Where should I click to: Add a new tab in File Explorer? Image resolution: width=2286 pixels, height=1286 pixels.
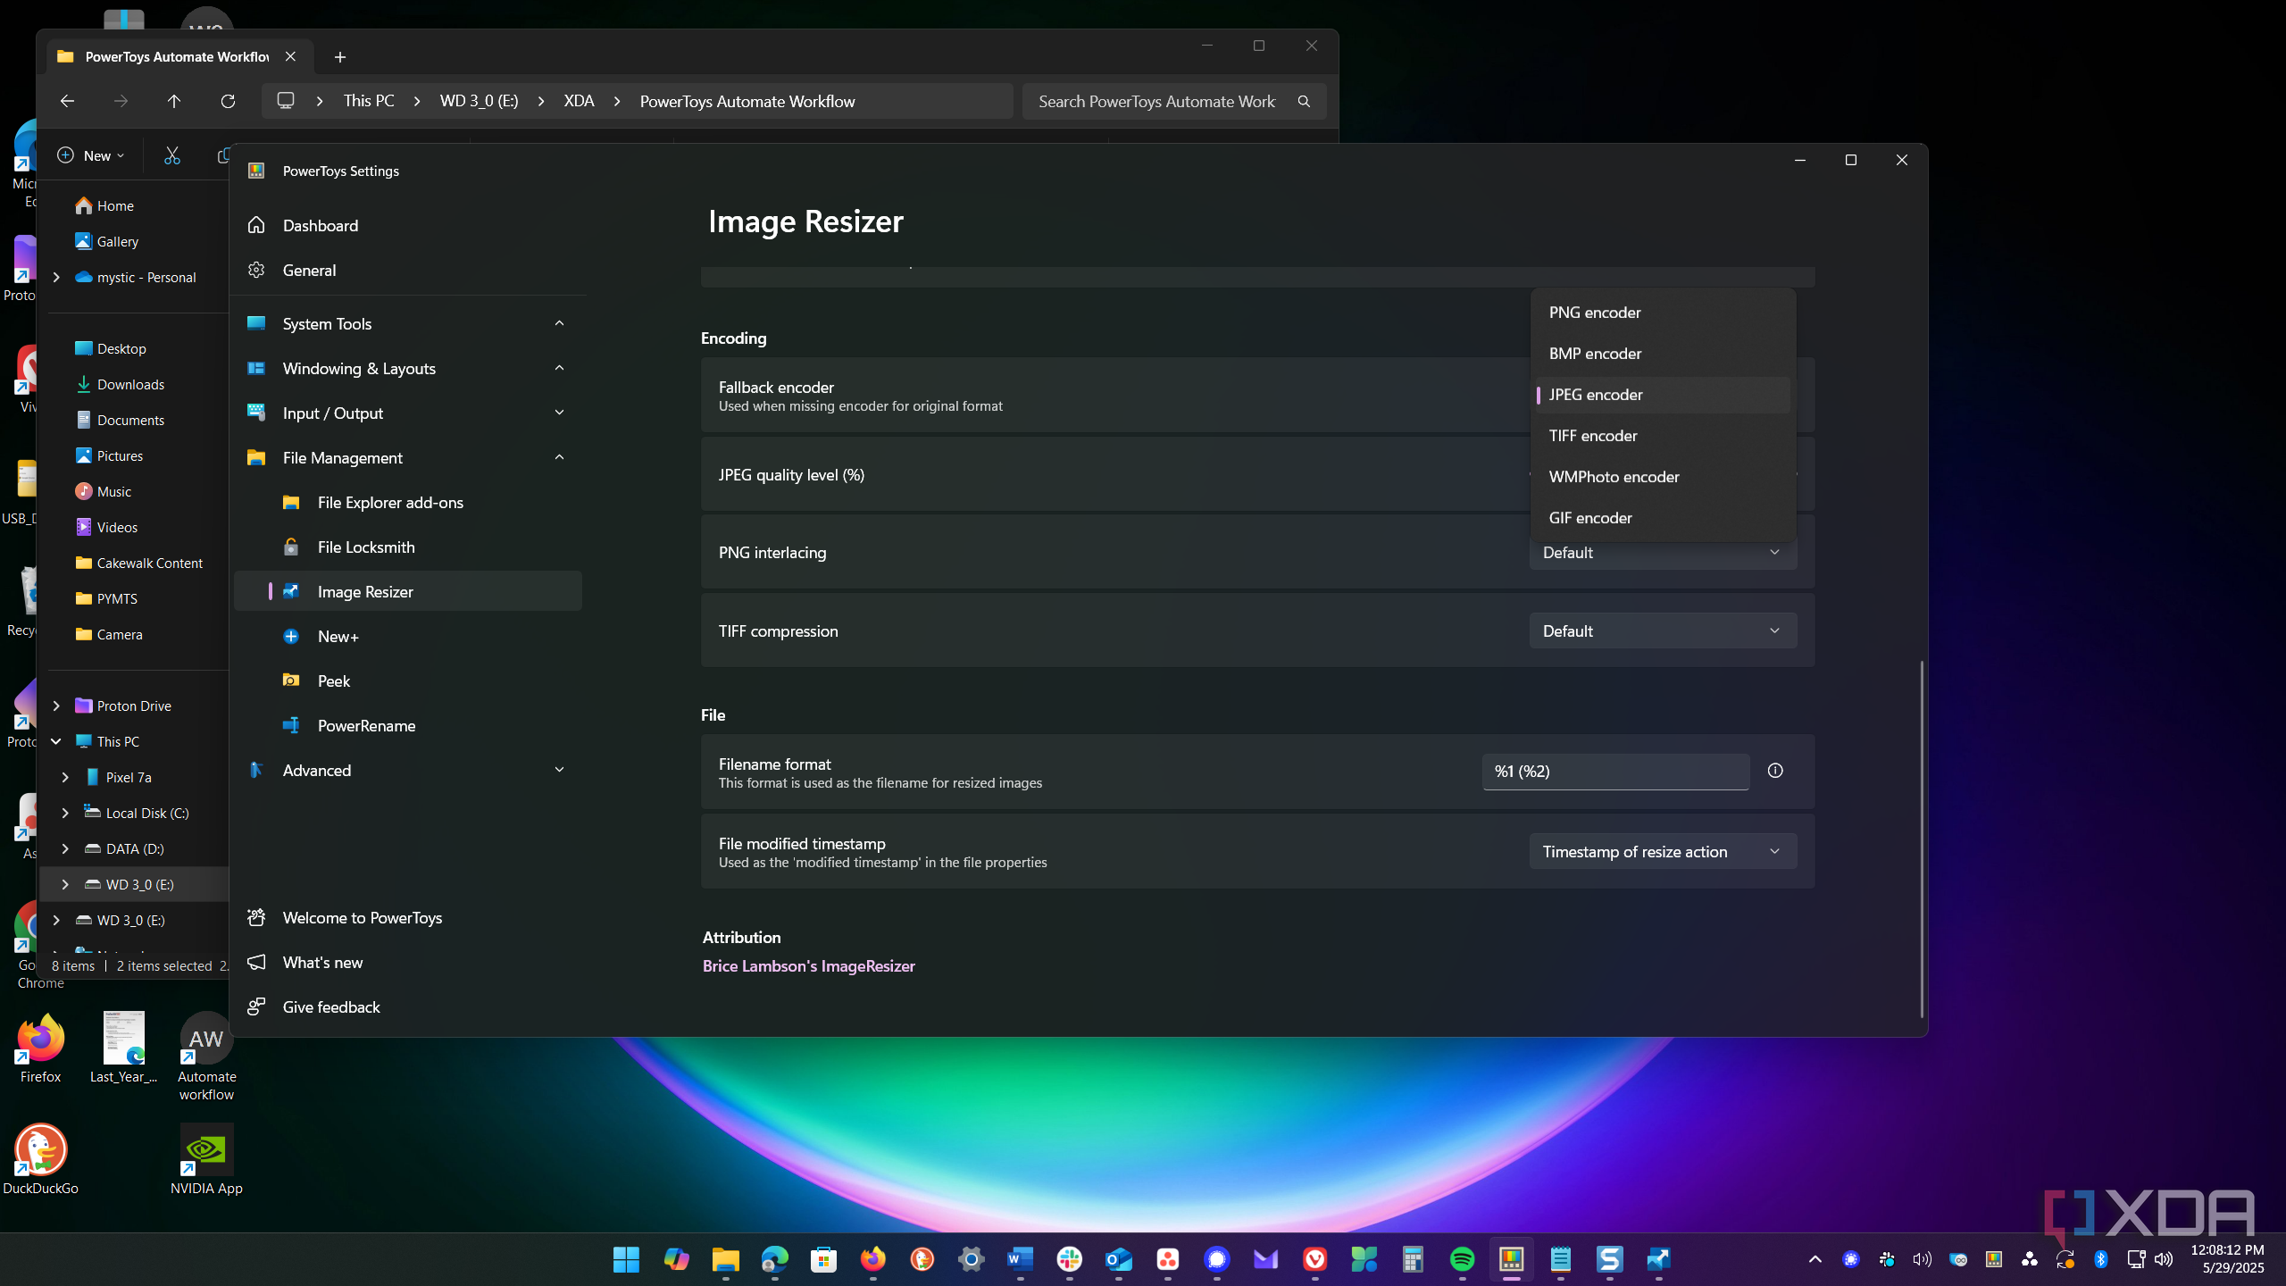339,57
